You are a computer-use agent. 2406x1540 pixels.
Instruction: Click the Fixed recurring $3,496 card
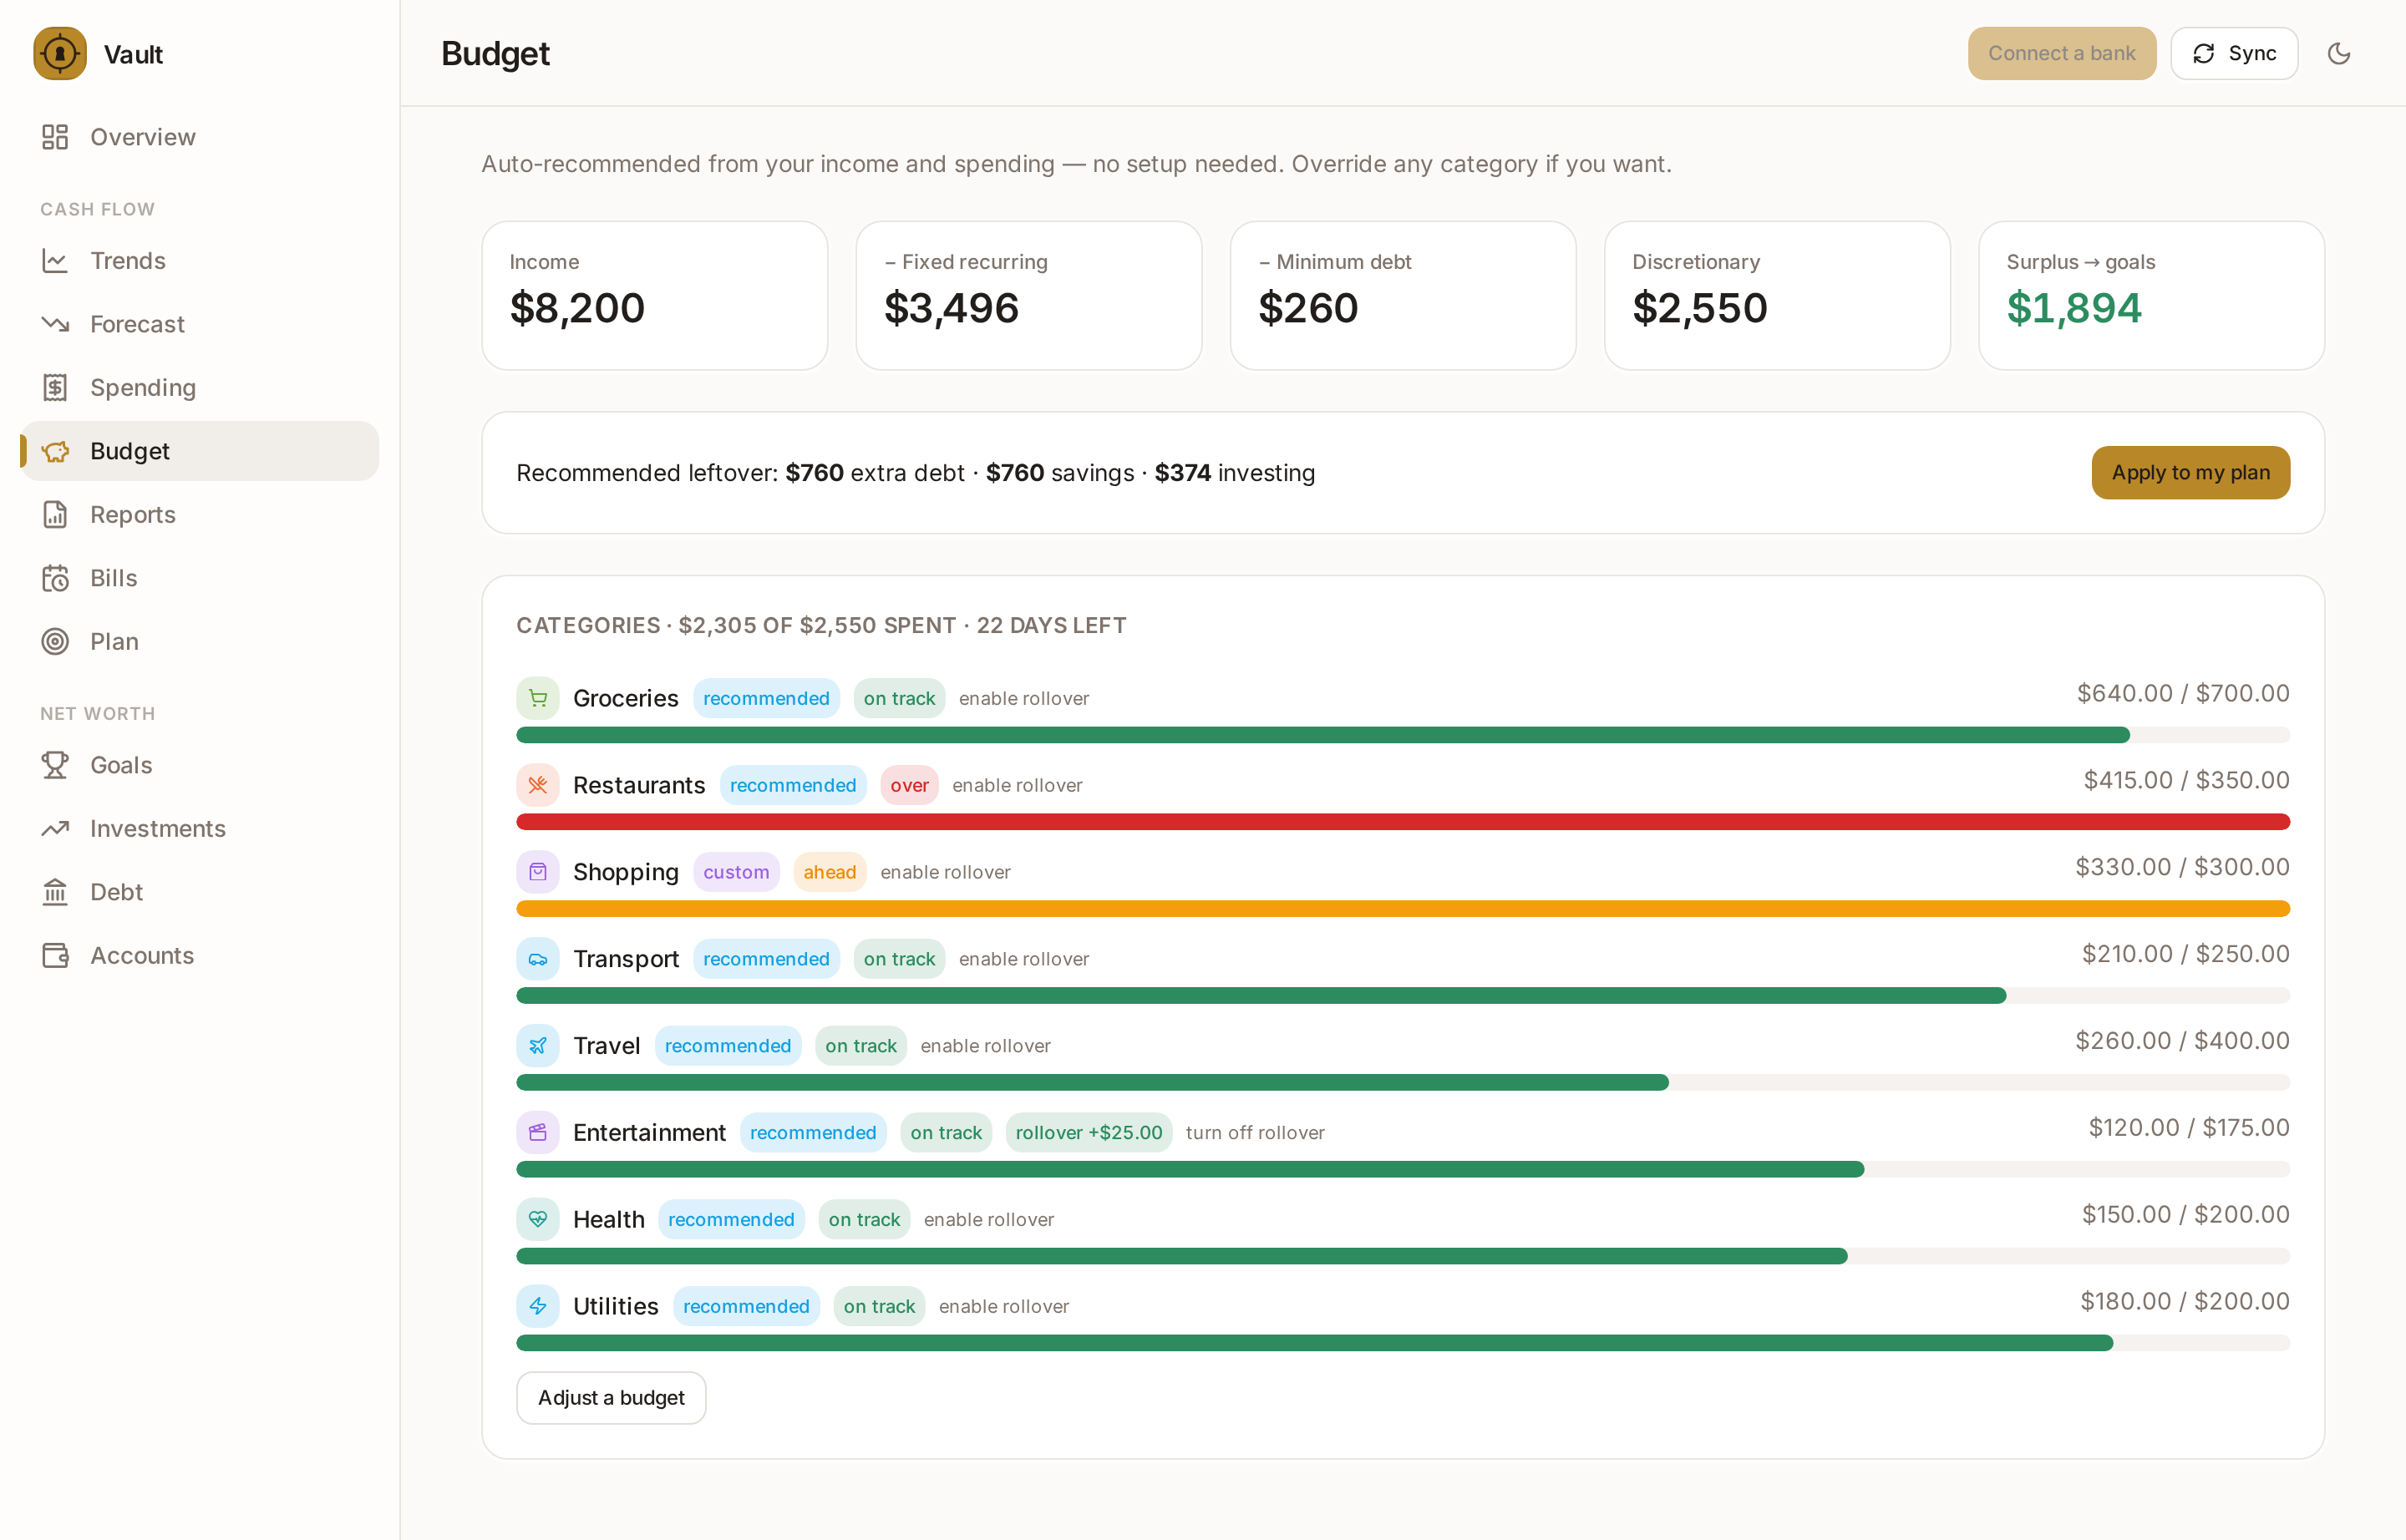coord(1028,296)
